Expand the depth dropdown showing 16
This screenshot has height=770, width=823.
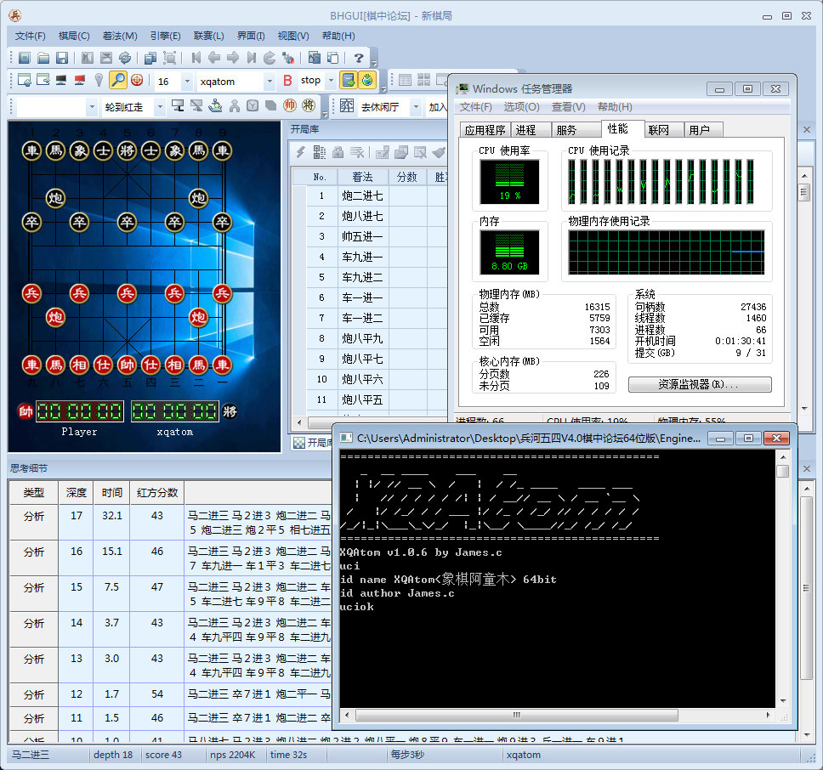[x=187, y=82]
